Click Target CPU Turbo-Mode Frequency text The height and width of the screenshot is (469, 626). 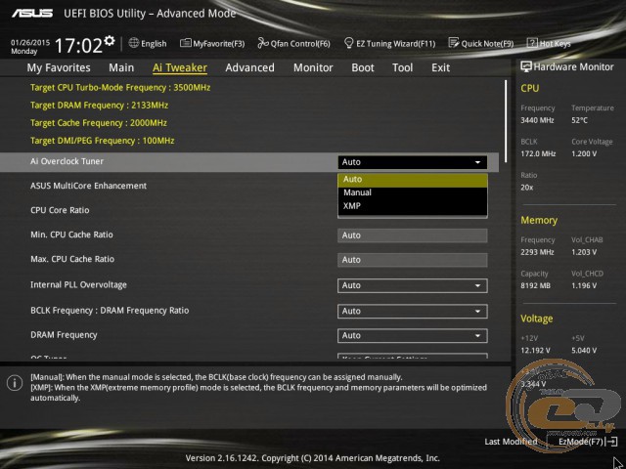click(x=120, y=88)
